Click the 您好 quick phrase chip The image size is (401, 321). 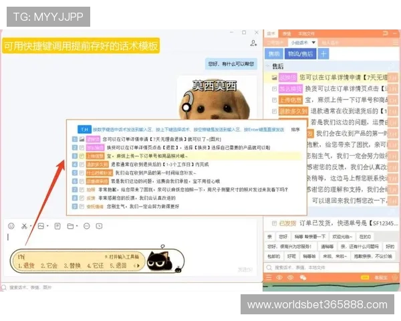click(283, 237)
